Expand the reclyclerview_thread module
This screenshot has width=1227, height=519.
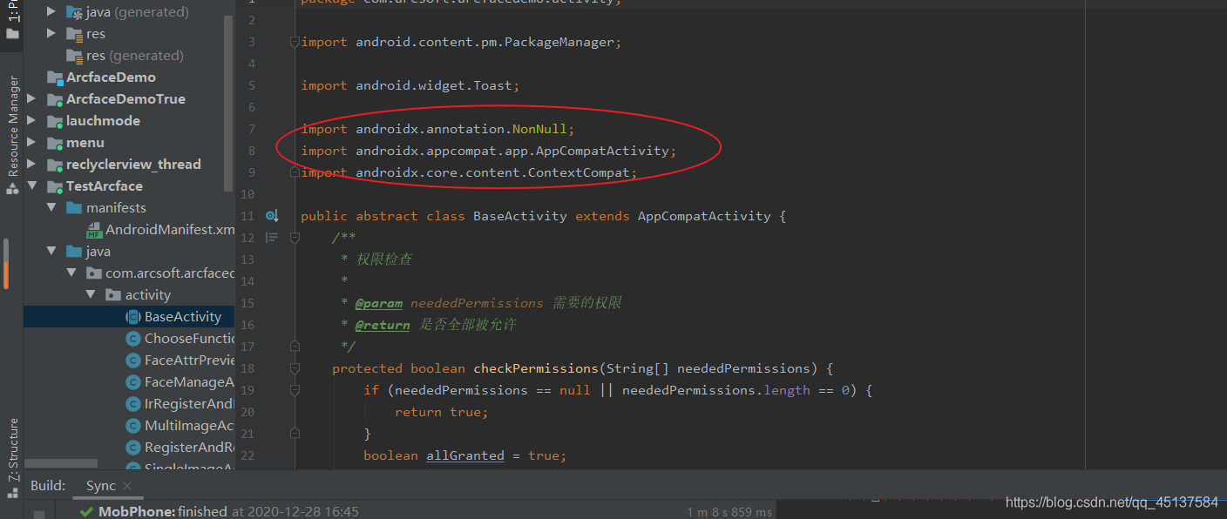tap(31, 164)
